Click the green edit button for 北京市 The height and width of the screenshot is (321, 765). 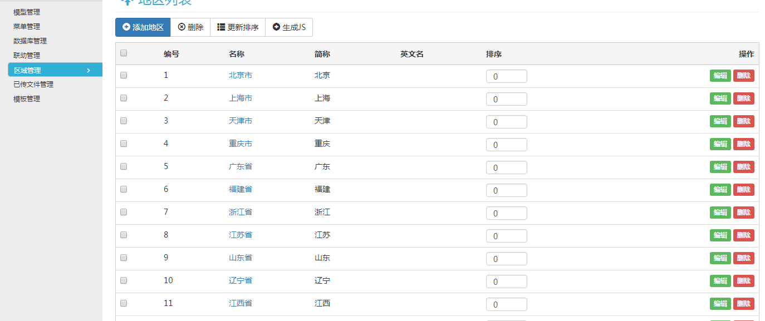pyautogui.click(x=720, y=76)
